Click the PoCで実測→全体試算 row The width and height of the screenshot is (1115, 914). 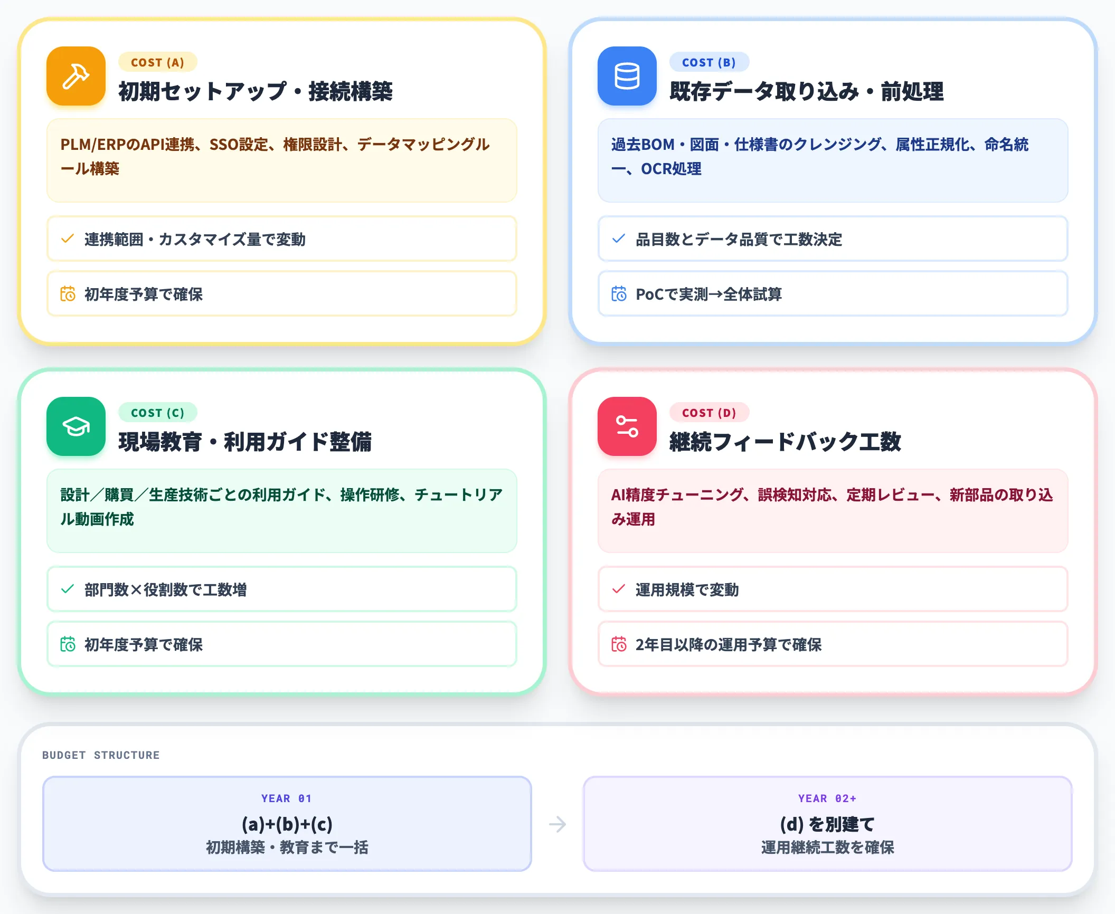pyautogui.click(x=833, y=294)
